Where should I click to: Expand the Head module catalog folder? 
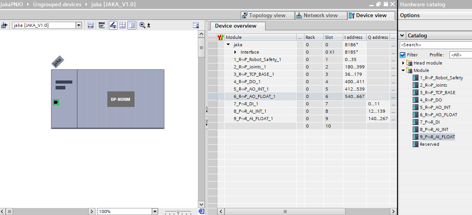403,63
